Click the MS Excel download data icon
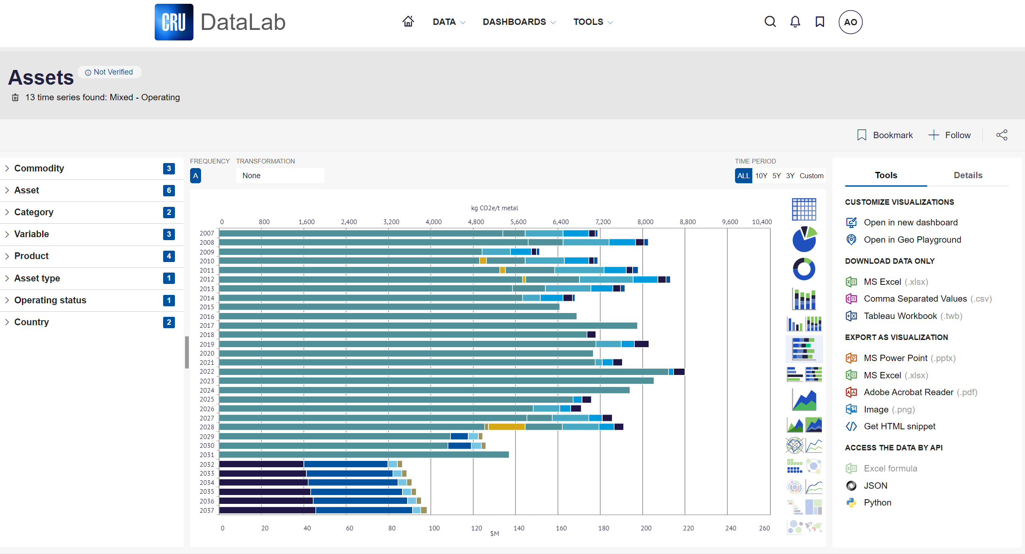The height and width of the screenshot is (554, 1025). [852, 282]
